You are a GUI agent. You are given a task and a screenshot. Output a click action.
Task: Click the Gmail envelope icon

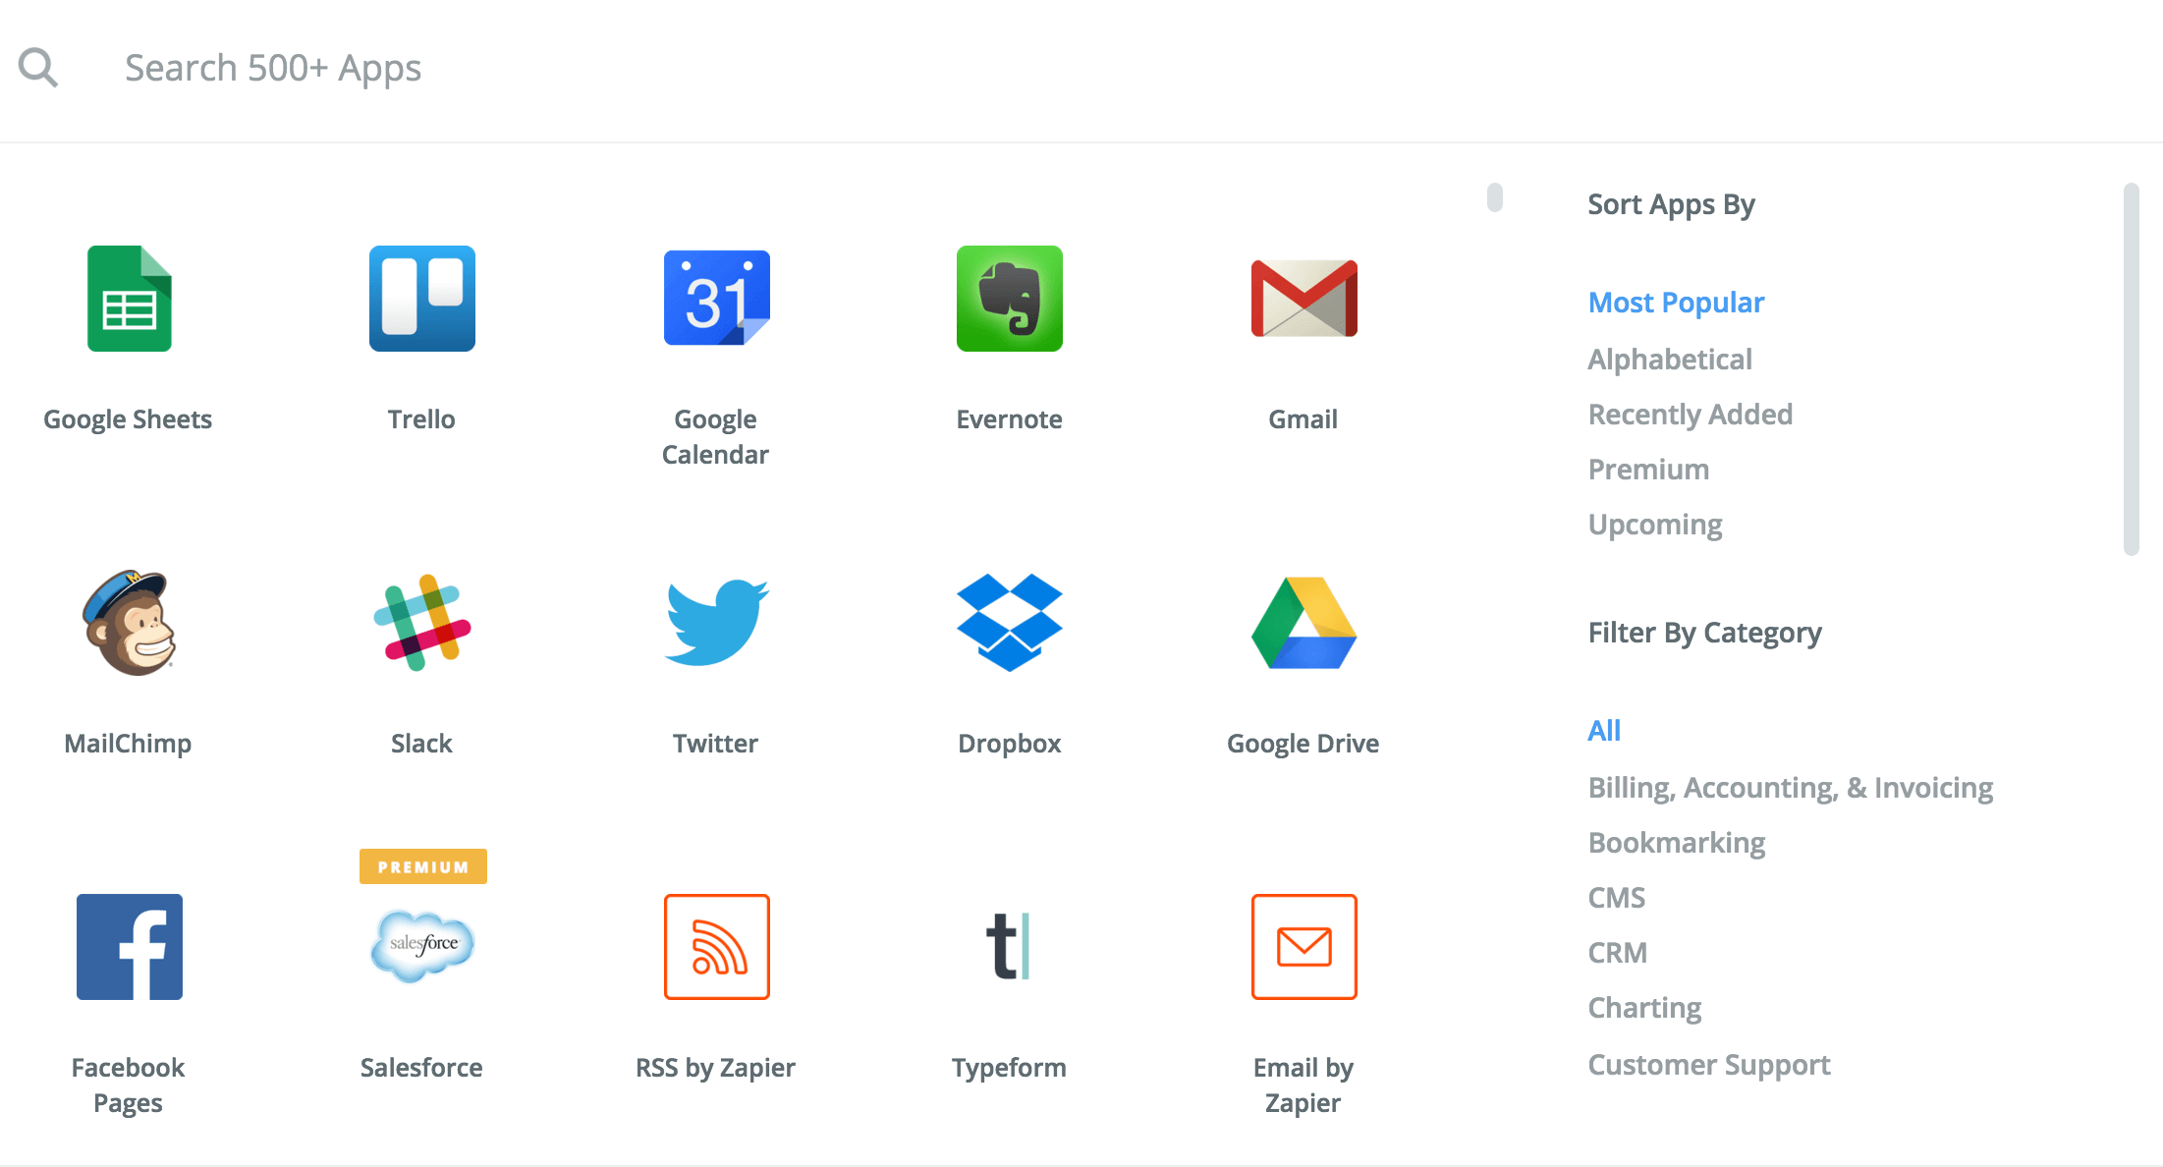coord(1303,299)
